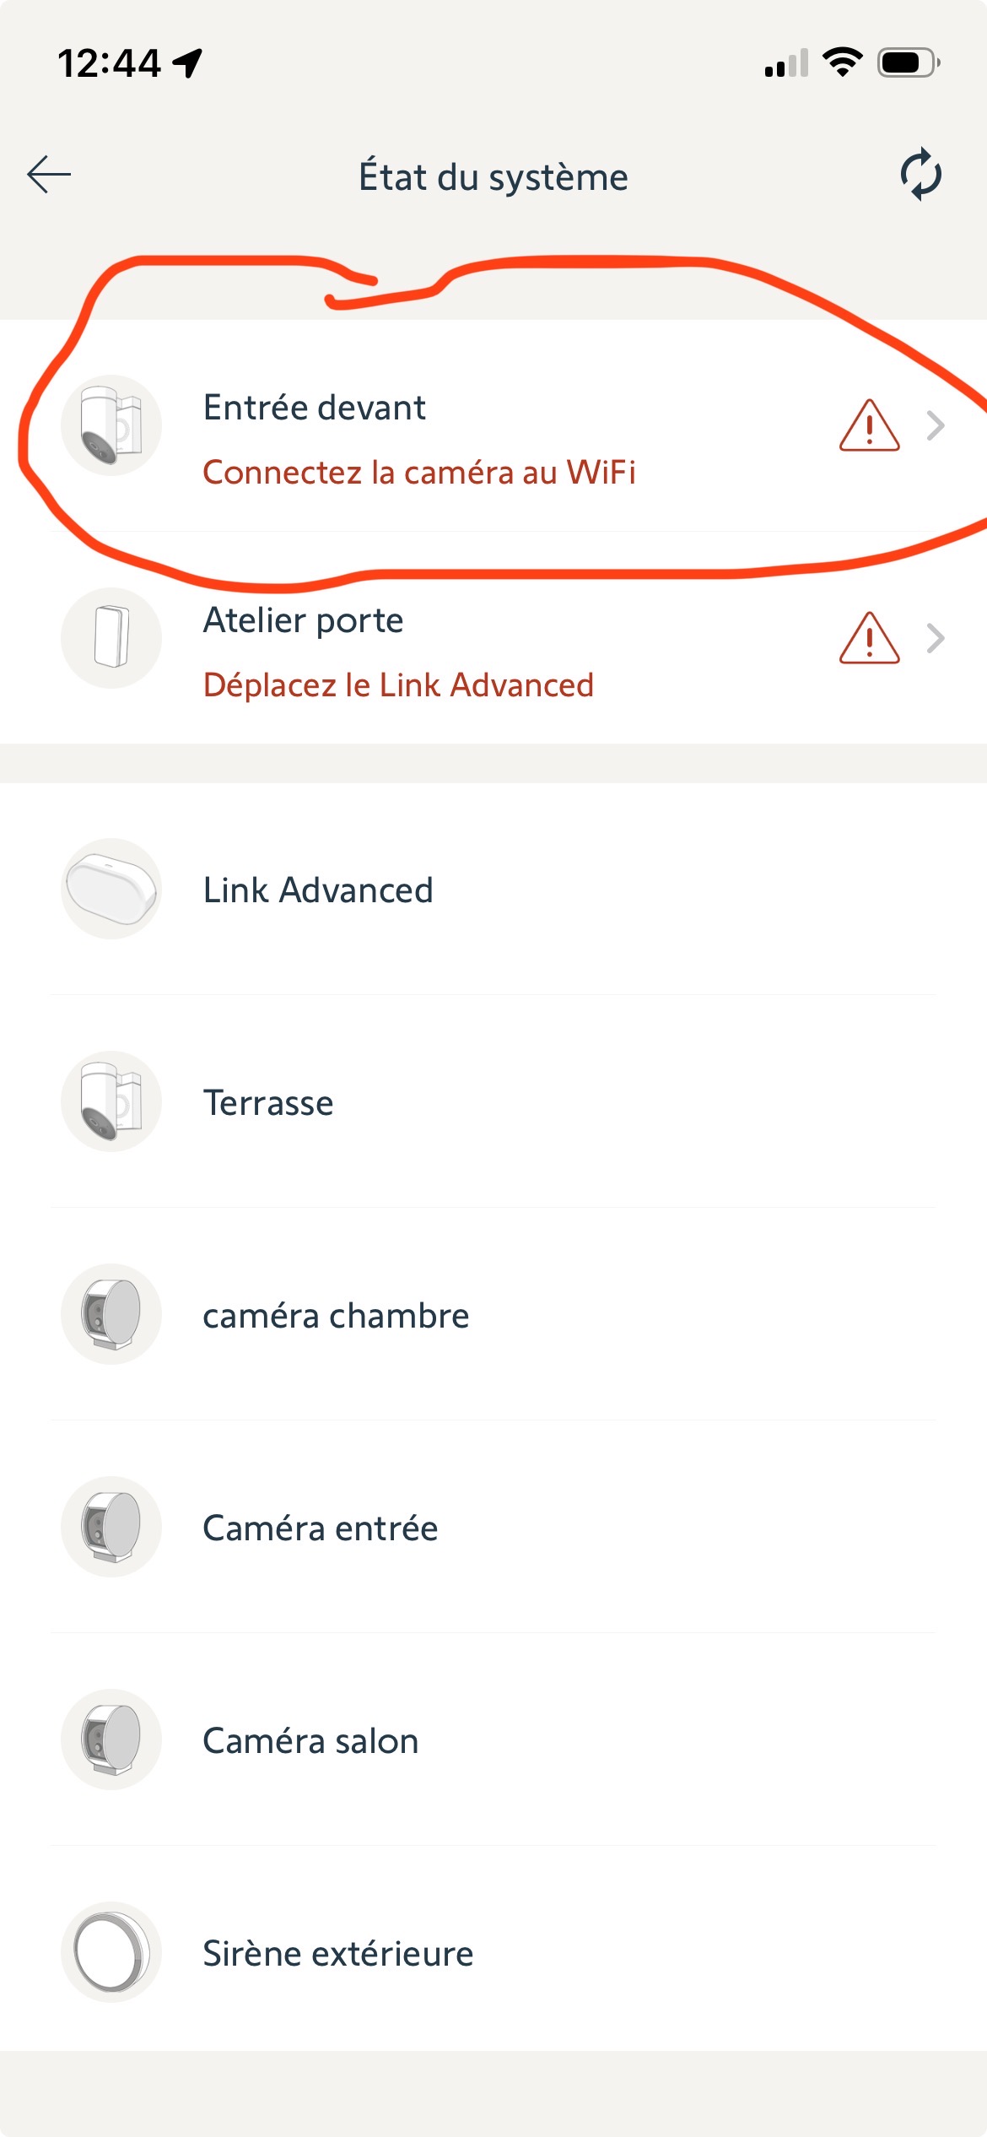Tap the caméra chambre device icon
This screenshot has width=987, height=2137.
111,1314
